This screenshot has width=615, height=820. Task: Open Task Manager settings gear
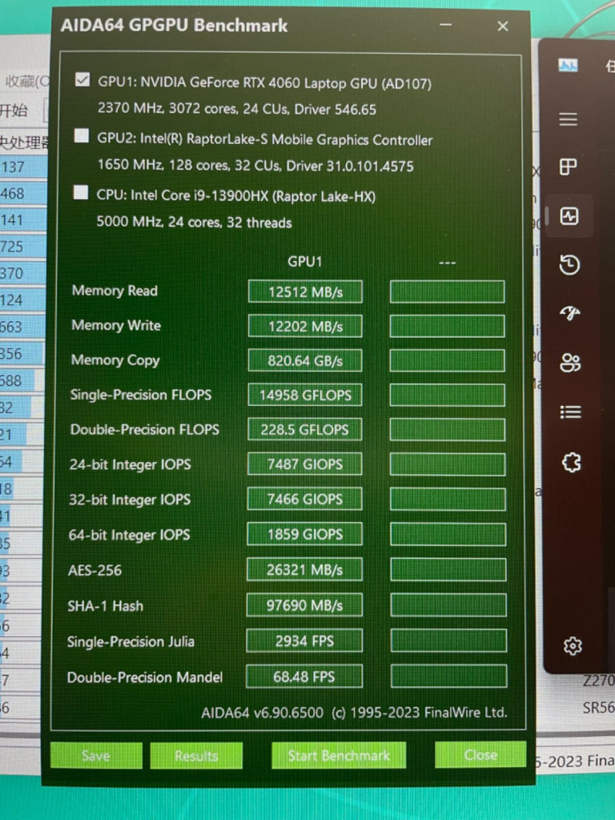(x=573, y=645)
